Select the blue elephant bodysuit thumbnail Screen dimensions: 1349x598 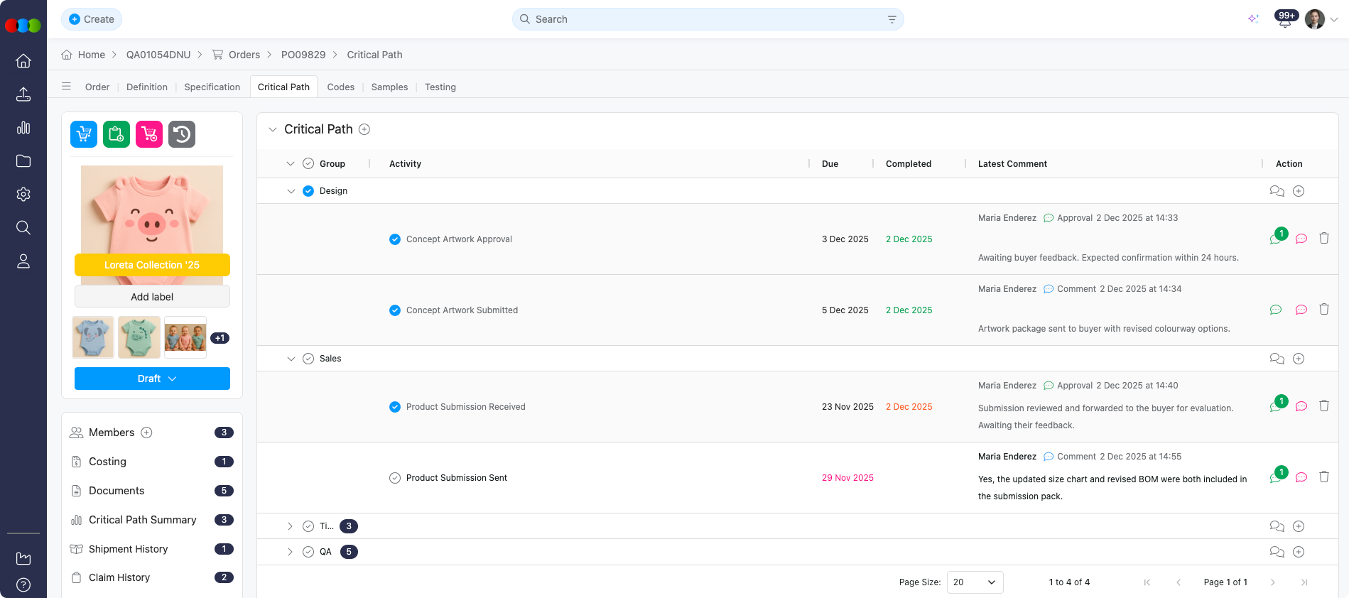pos(93,337)
